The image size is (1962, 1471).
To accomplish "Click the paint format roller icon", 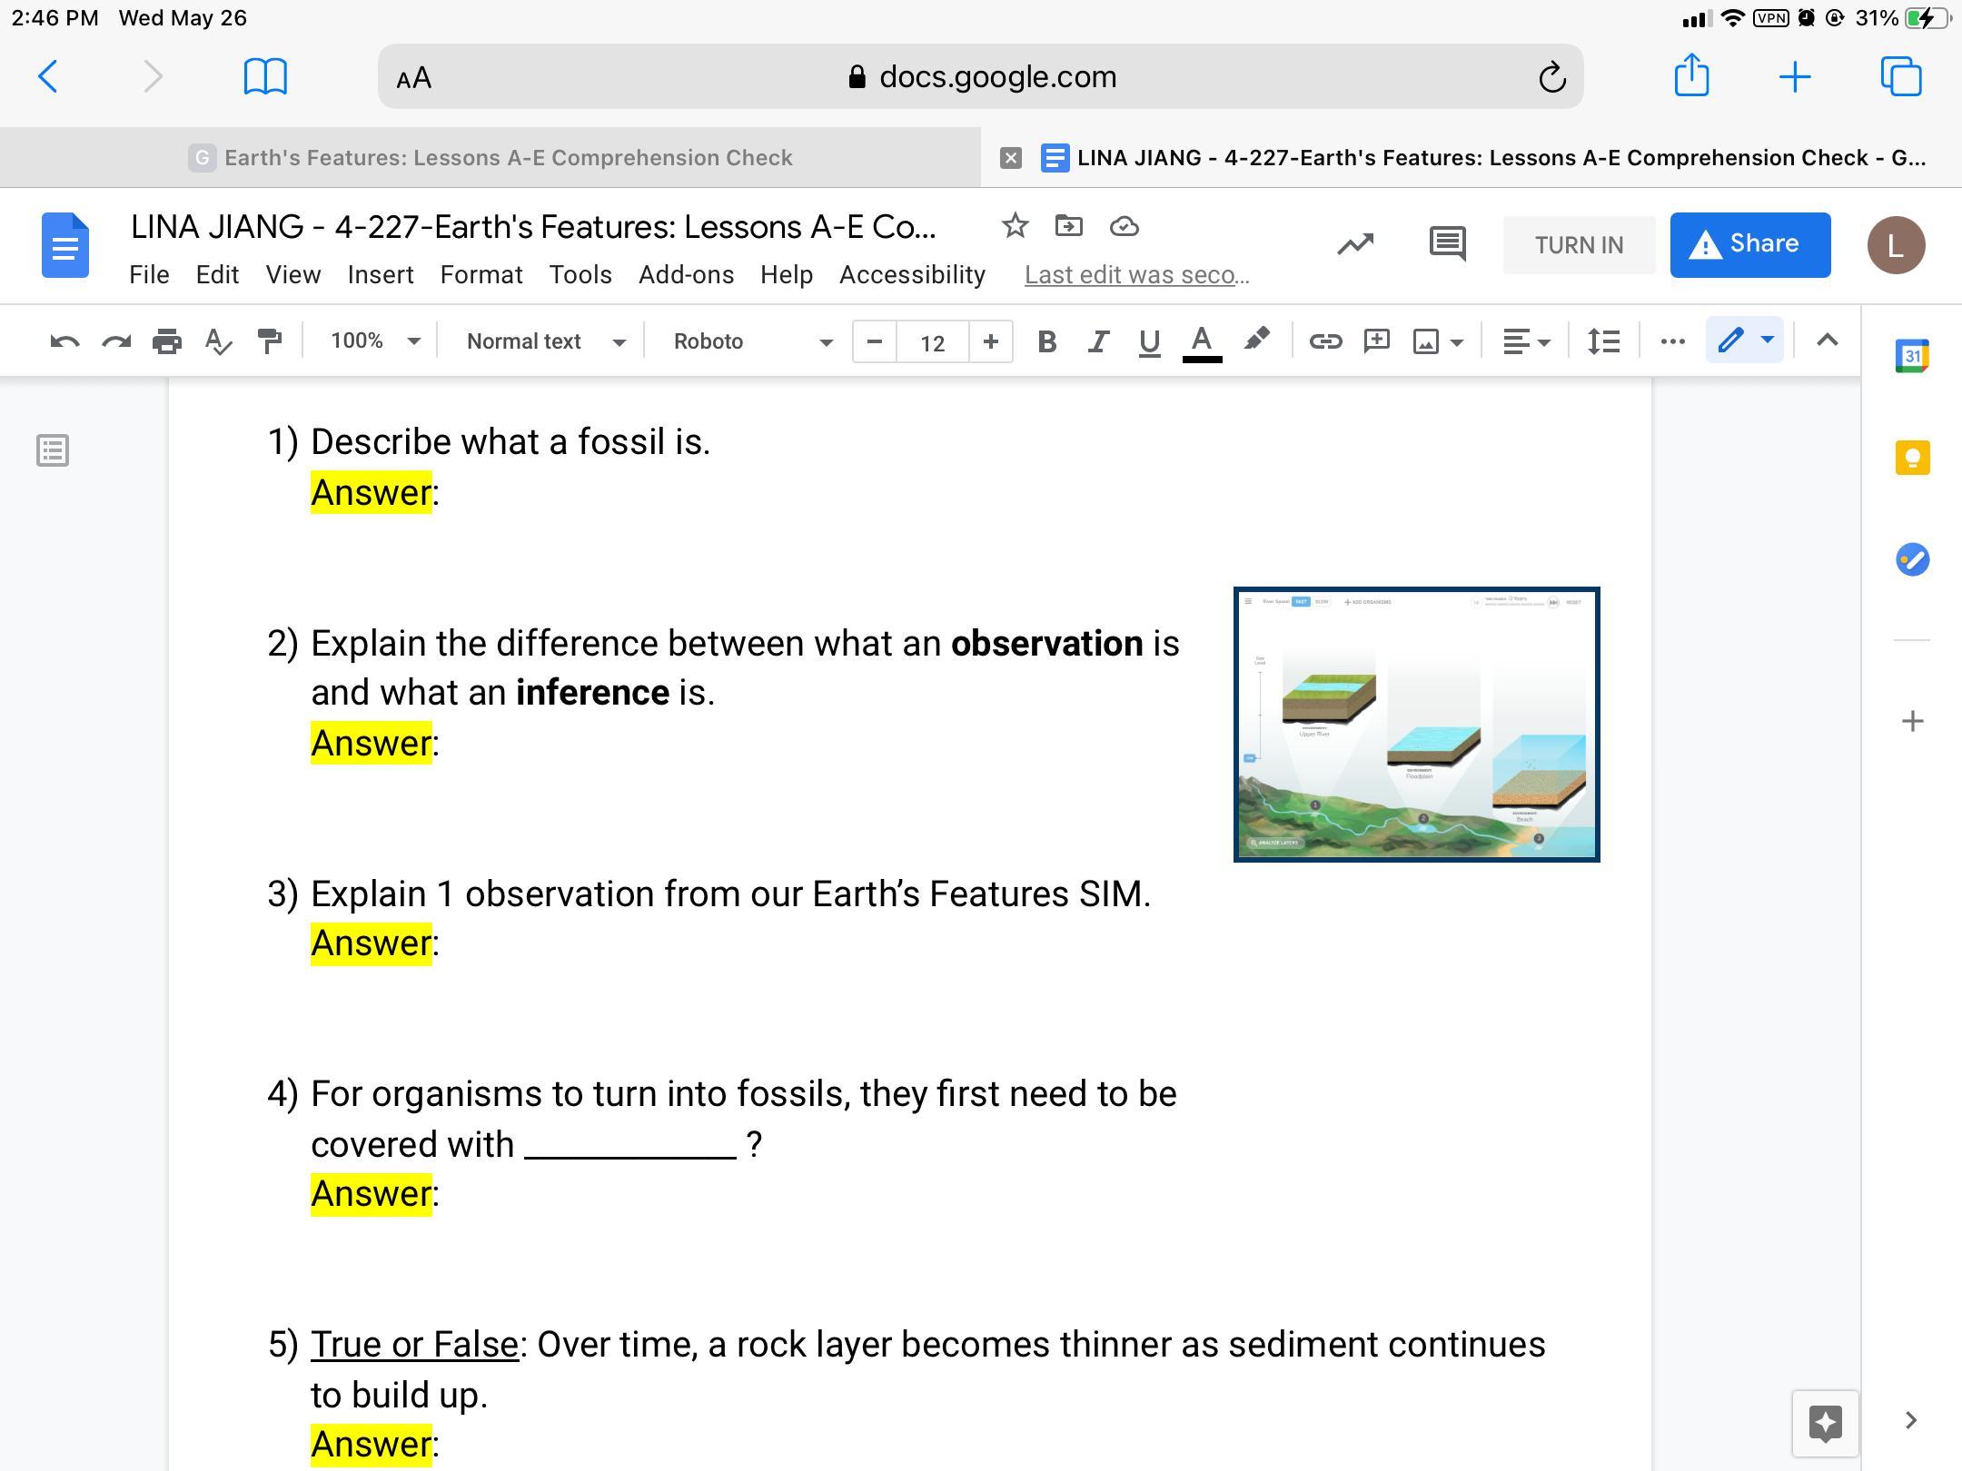I will (x=269, y=341).
